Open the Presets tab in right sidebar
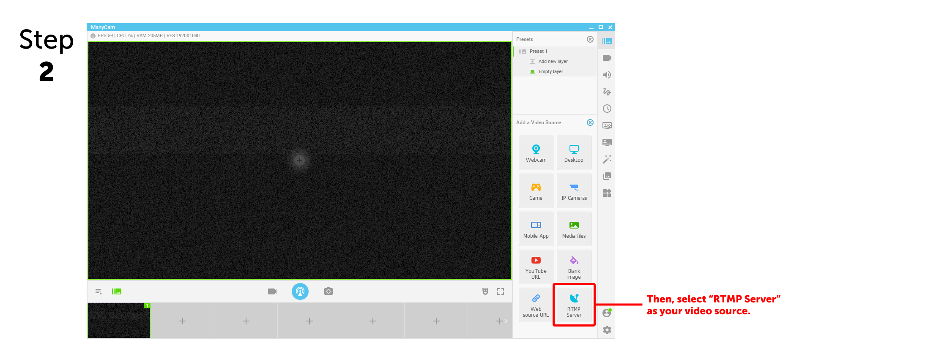Screen dimensions: 928x362 [607, 41]
